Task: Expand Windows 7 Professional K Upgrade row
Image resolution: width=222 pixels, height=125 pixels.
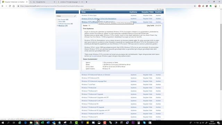Action: point(92,94)
